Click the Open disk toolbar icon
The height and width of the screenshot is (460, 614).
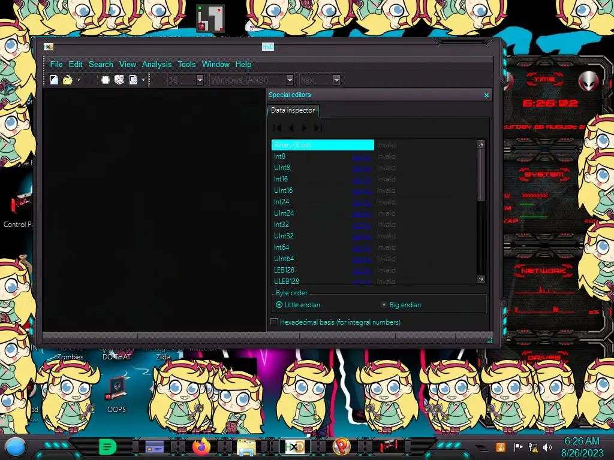pos(119,80)
